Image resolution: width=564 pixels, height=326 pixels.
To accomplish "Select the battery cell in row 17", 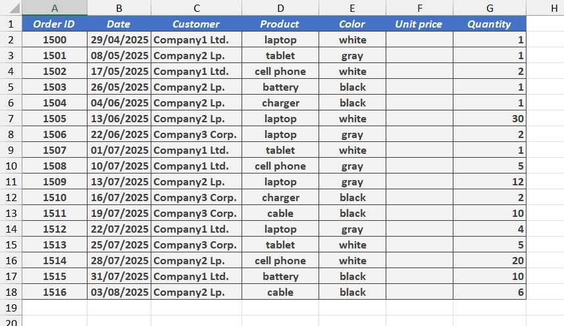I will pos(280,276).
